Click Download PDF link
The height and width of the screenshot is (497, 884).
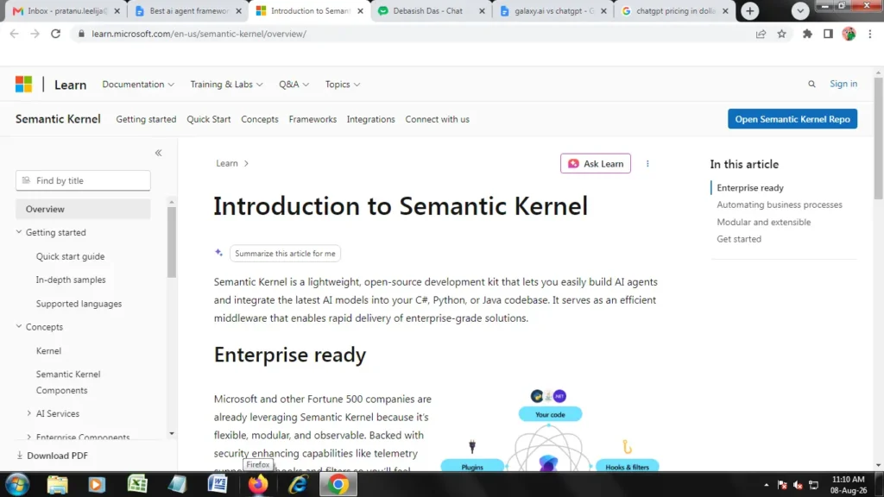click(52, 456)
